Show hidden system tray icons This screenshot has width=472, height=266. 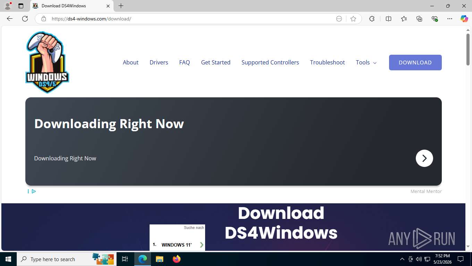pyautogui.click(x=402, y=259)
